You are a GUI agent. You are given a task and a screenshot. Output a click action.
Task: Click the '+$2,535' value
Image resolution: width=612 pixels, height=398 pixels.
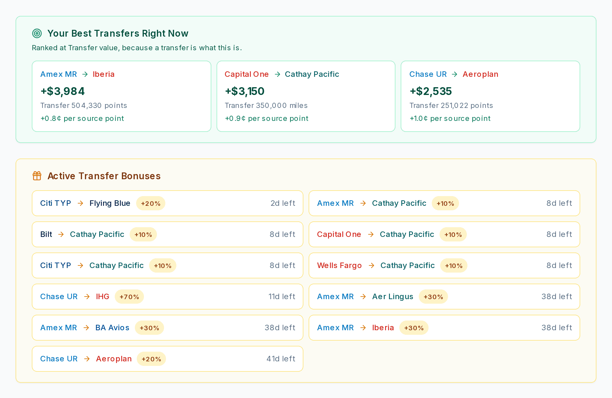(x=431, y=91)
